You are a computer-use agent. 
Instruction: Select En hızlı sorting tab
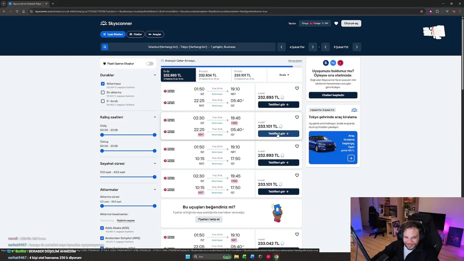[249, 75]
